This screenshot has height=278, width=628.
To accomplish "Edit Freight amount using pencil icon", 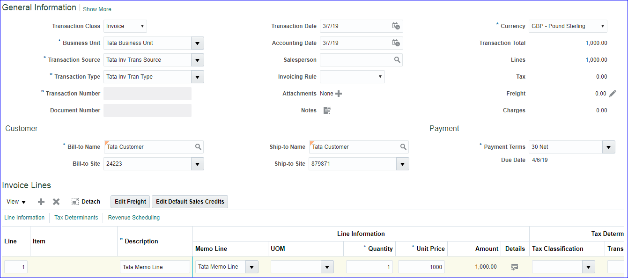I will [x=613, y=94].
